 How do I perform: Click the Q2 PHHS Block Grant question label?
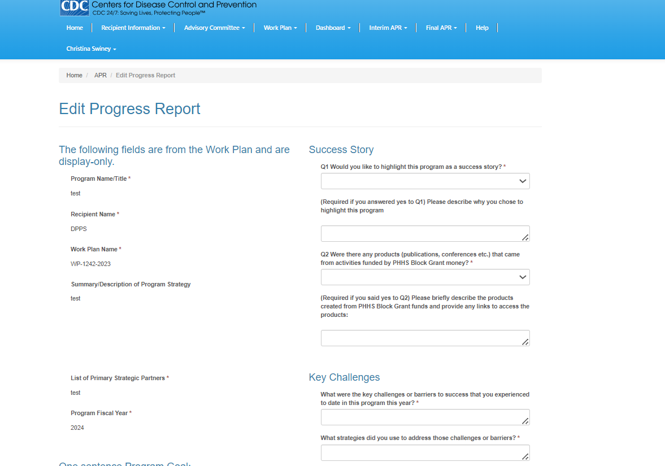pyautogui.click(x=420, y=259)
